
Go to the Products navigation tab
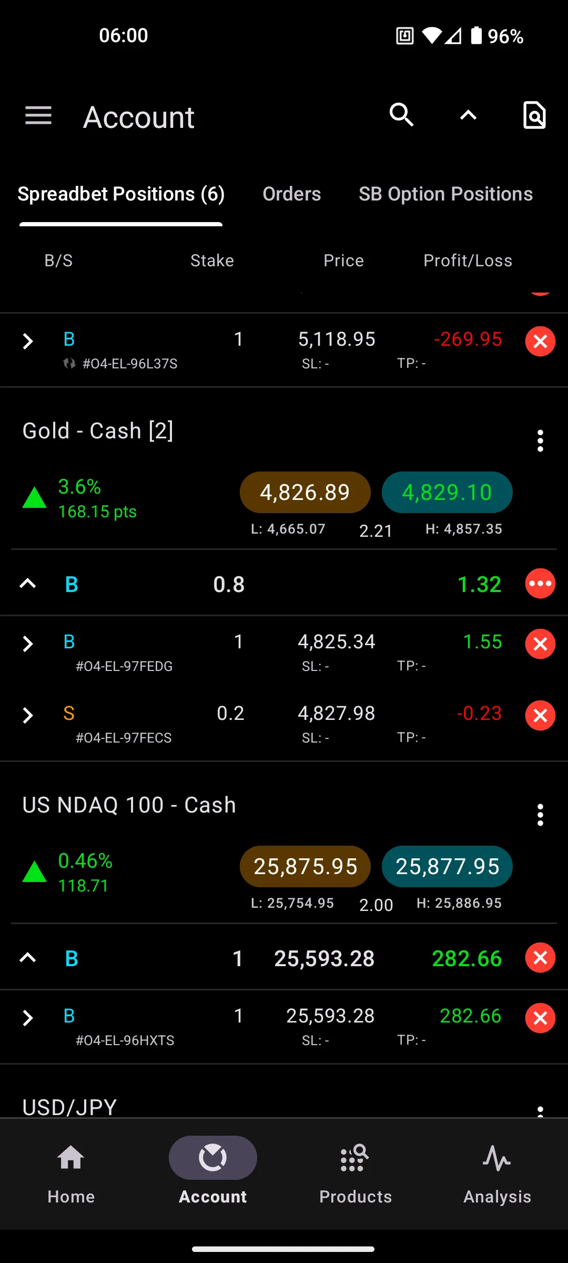point(355,1172)
